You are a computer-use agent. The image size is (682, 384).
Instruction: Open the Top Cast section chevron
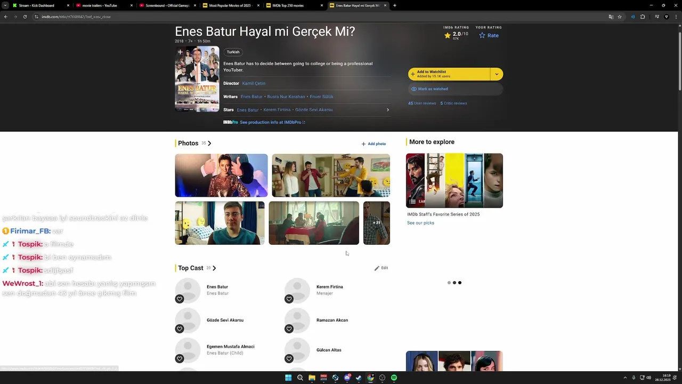tap(214, 268)
